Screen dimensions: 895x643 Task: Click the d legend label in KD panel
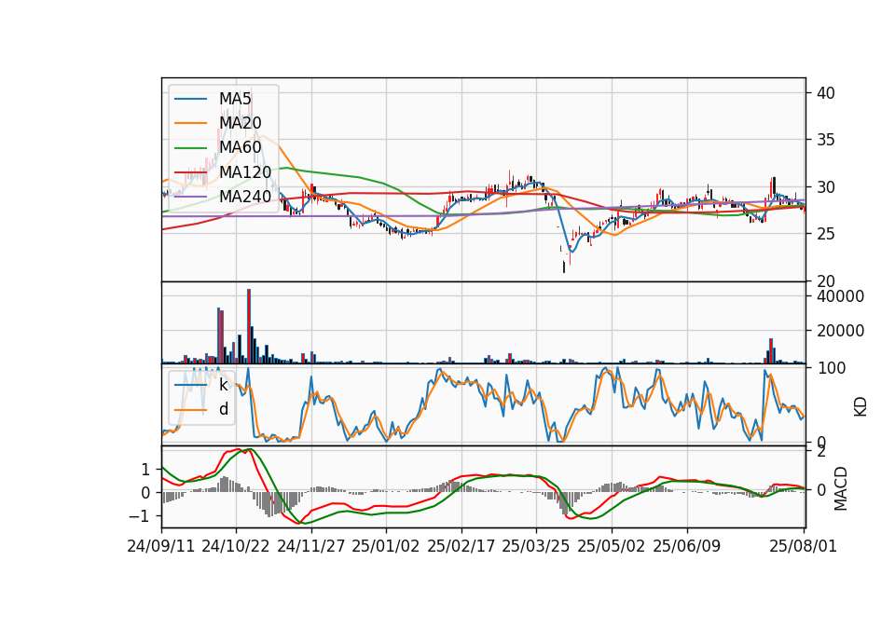coord(223,409)
